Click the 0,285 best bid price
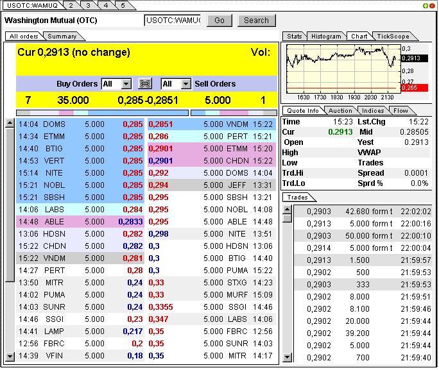The height and width of the screenshot is (370, 439). pos(130,100)
